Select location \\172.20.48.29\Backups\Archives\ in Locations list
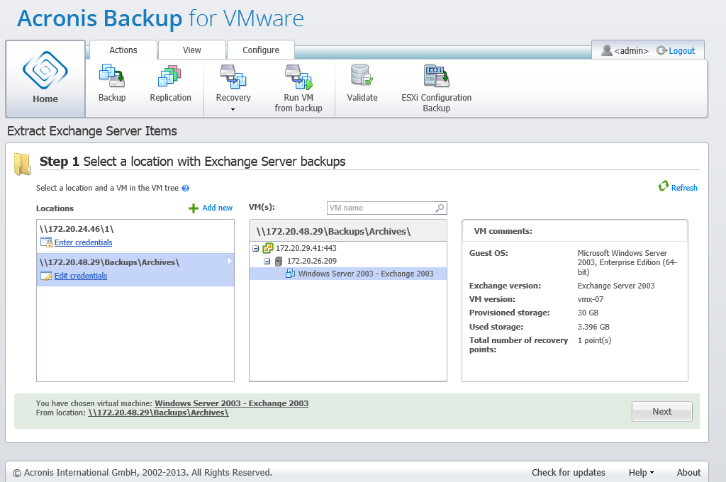This screenshot has height=482, width=726. coord(135,269)
